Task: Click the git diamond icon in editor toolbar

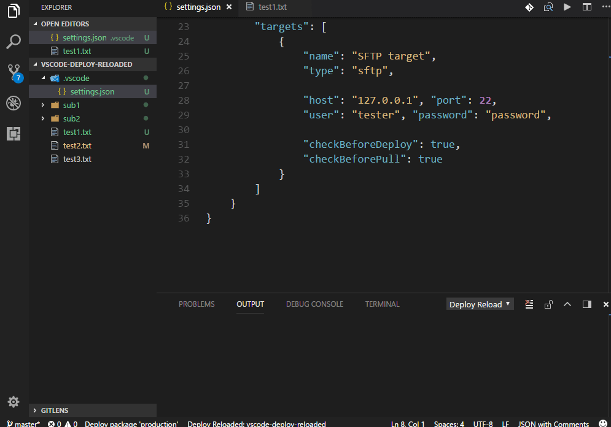Action: 529,7
